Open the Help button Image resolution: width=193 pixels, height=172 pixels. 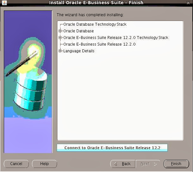pyautogui.click(x=44, y=164)
